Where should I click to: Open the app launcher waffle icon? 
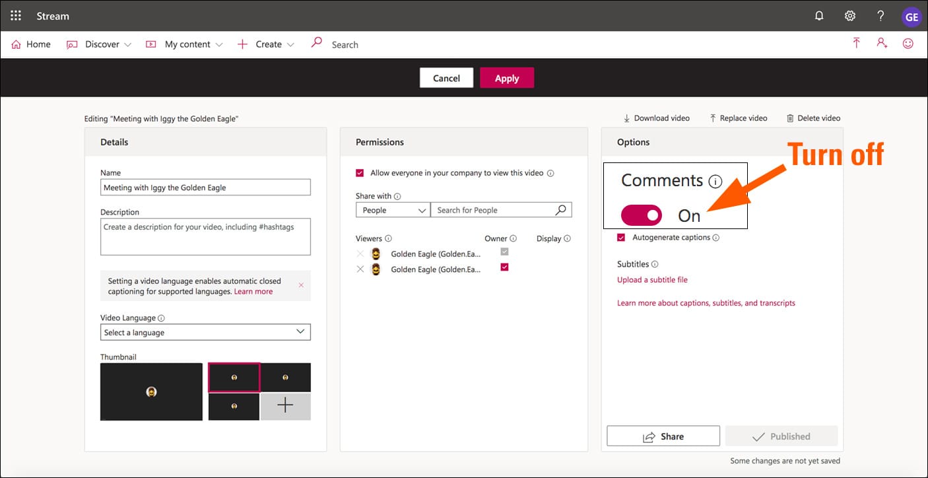pos(16,16)
